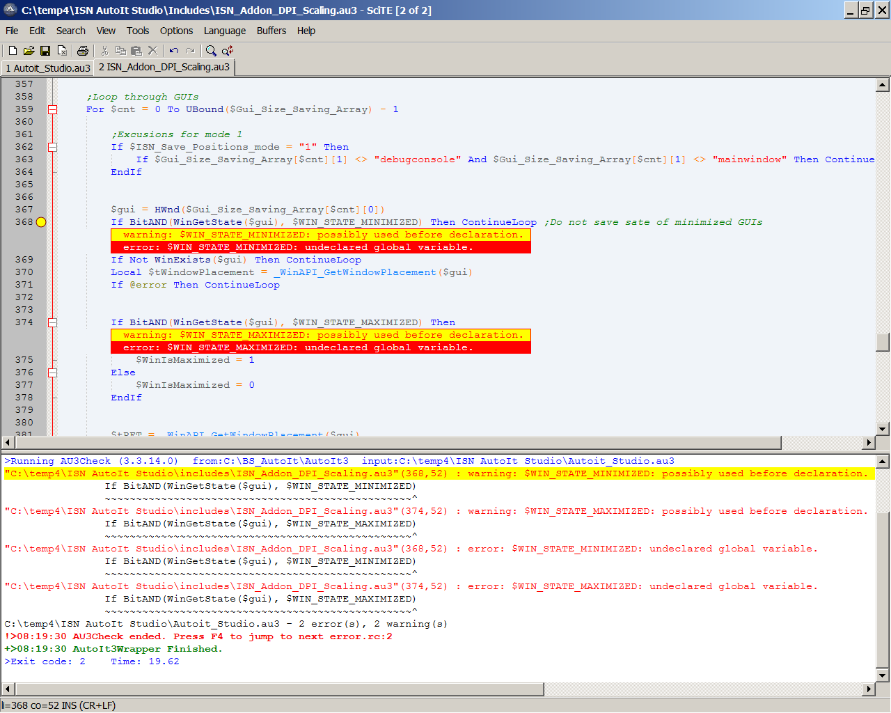Click the editor vertical scrollbar thumb
Screen dimensions: 891x713
[x=883, y=342]
